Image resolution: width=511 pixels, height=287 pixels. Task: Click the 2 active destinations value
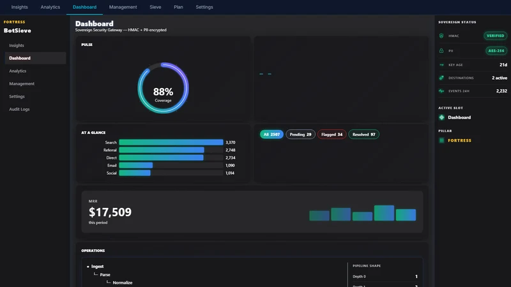click(x=500, y=78)
